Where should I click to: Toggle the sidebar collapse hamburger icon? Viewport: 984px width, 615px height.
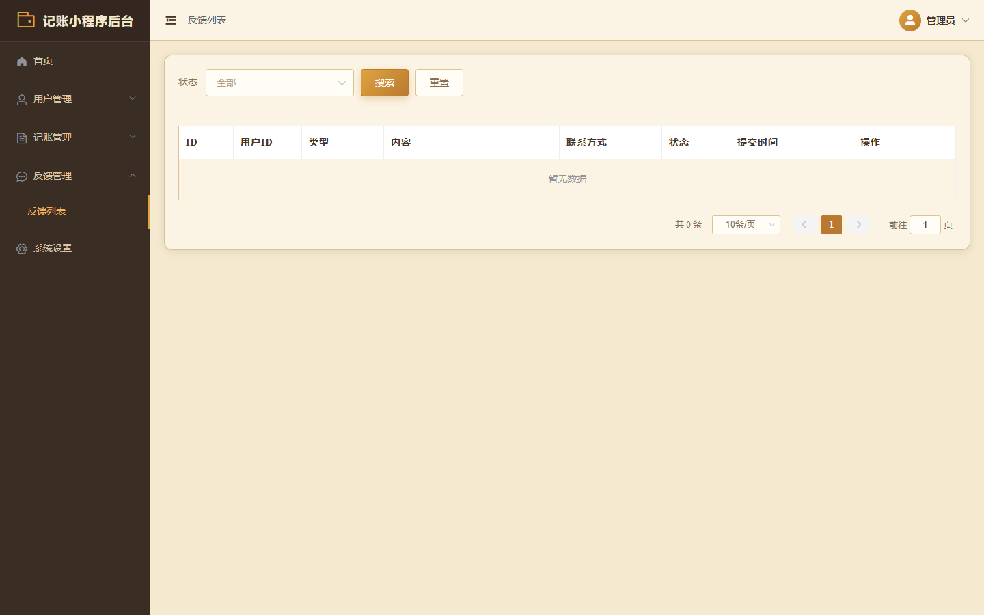pyautogui.click(x=171, y=20)
